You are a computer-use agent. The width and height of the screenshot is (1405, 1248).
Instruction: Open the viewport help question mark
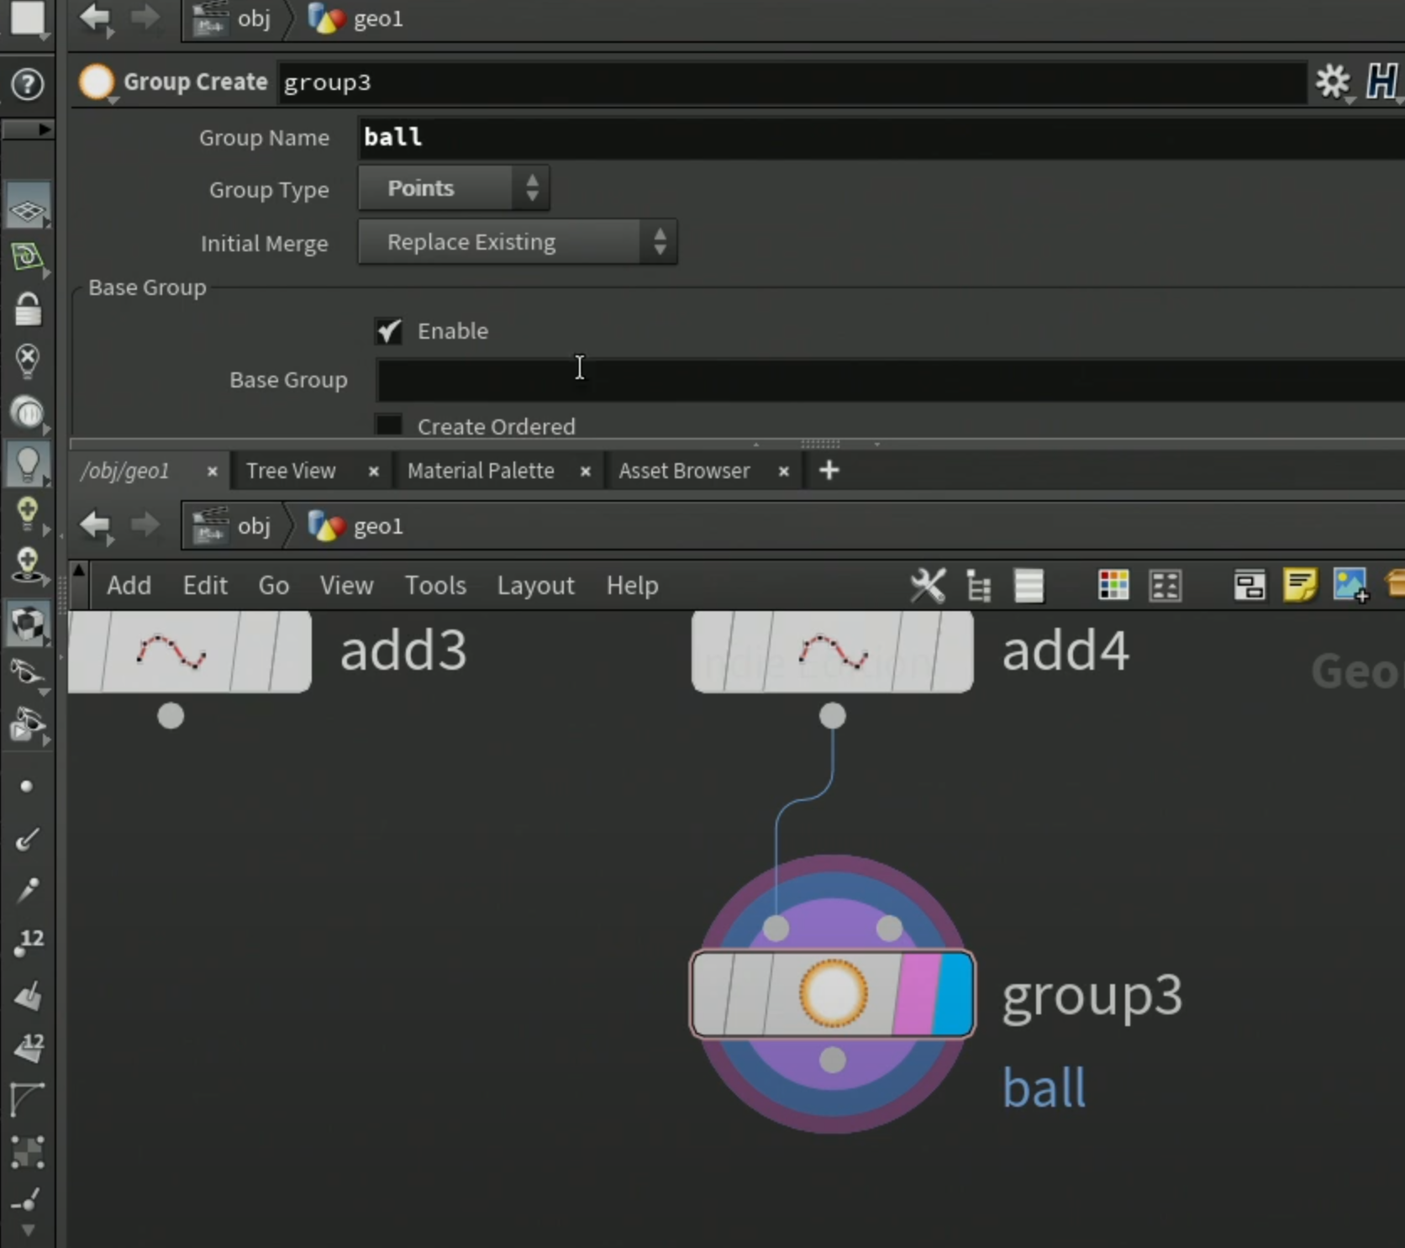[x=27, y=84]
